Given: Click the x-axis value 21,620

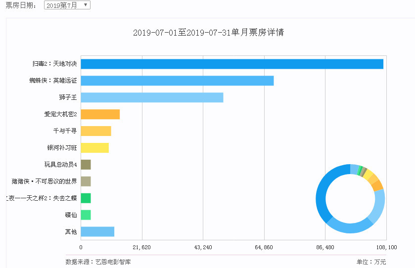Looking at the screenshot, I should pyautogui.click(x=141, y=247).
